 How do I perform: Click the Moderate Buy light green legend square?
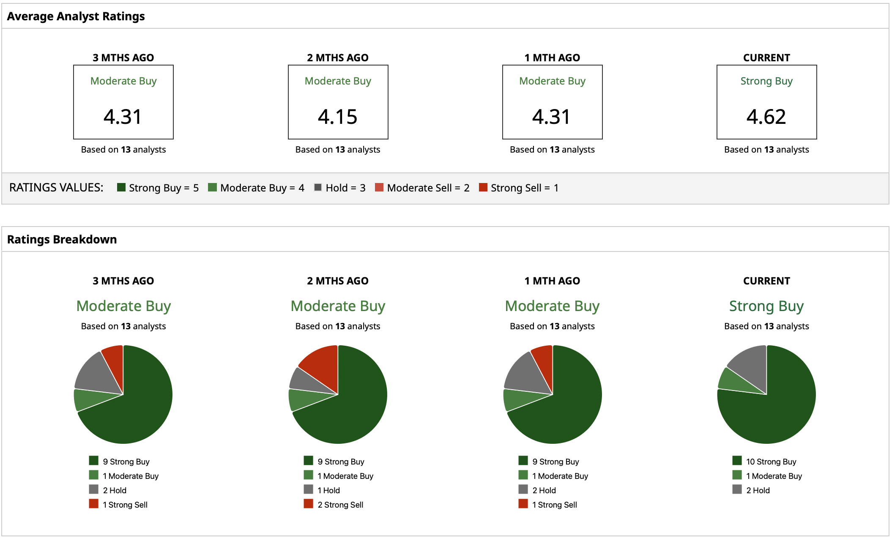[x=213, y=187]
